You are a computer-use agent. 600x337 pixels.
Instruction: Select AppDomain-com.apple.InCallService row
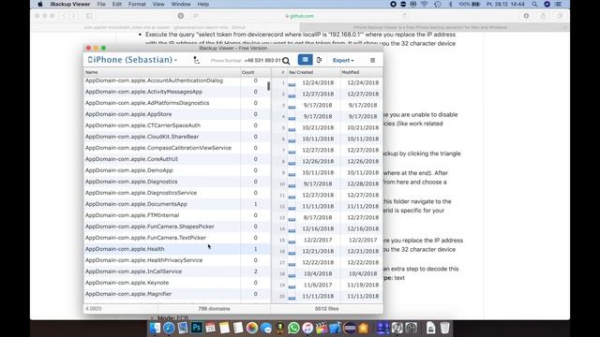(177, 271)
